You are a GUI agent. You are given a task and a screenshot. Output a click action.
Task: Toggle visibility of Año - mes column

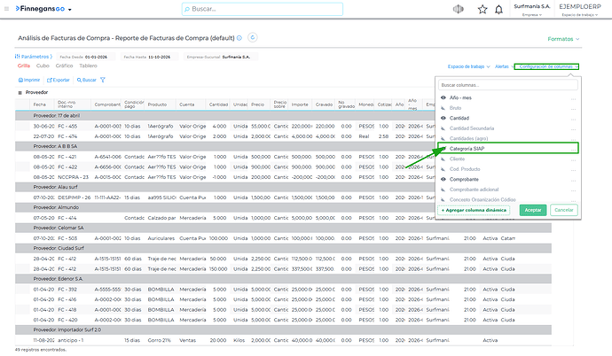coord(443,97)
